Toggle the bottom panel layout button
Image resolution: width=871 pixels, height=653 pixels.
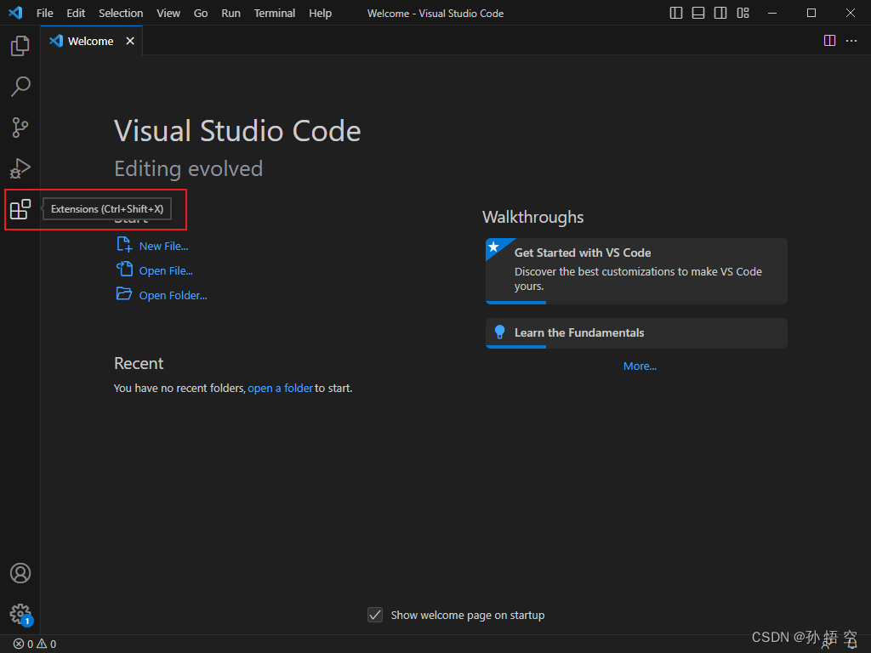(x=698, y=13)
